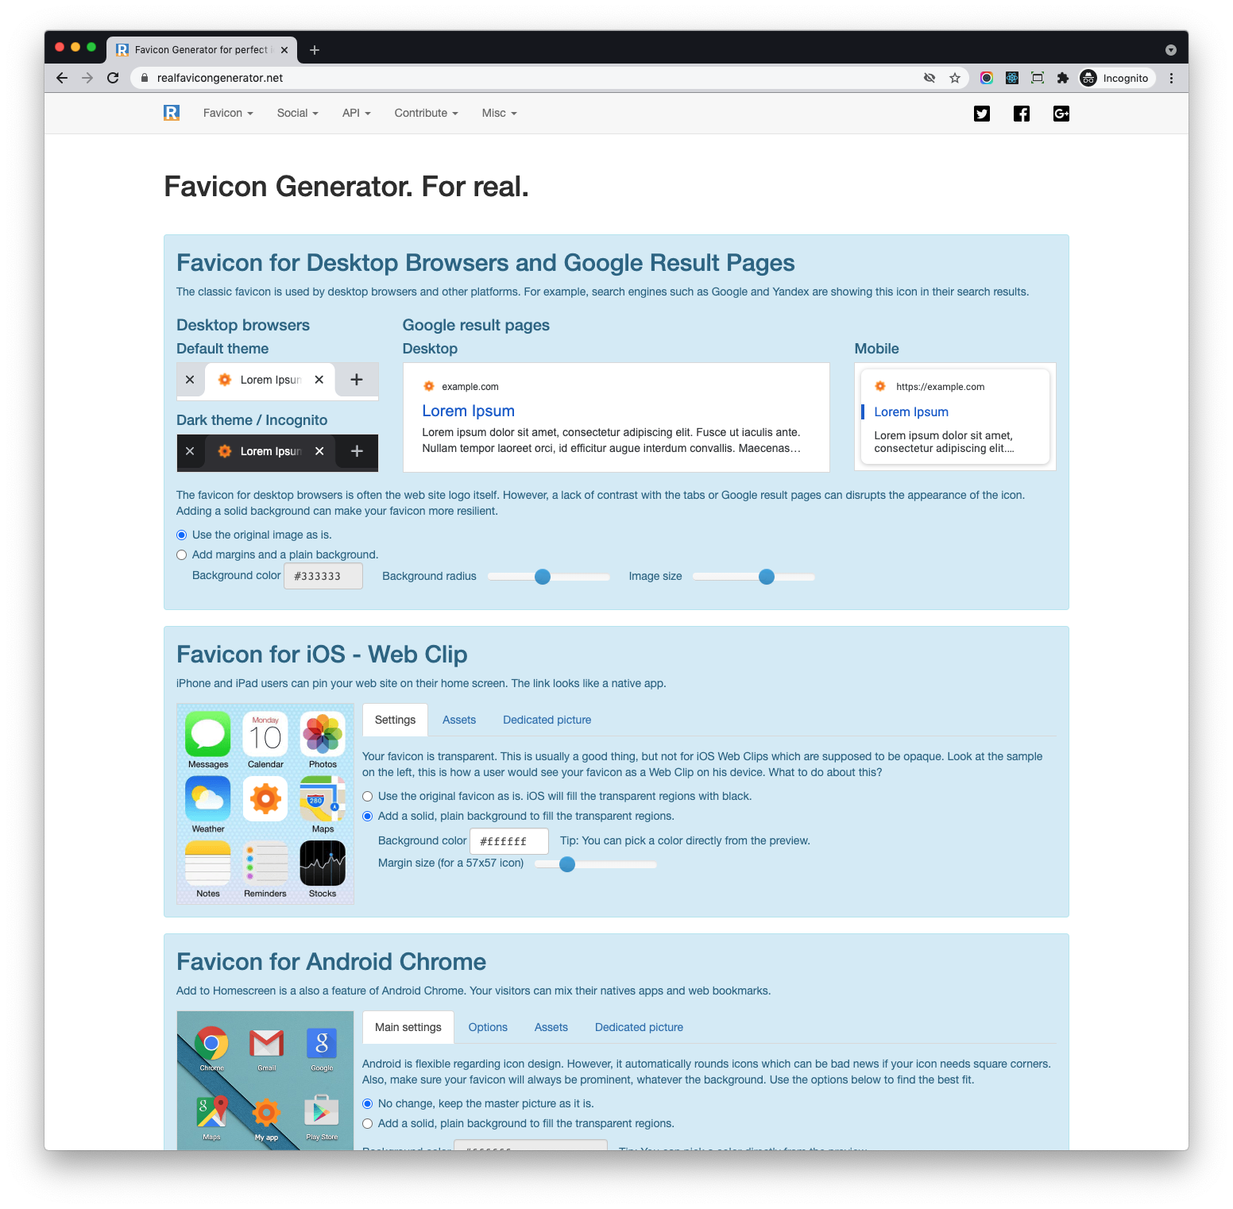Viewport: 1233px width, 1209px height.
Task: Open Chrome's three-dot menu
Action: pos(1171,78)
